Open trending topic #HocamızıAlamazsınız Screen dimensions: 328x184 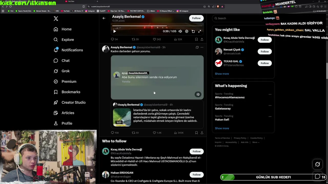230,97
